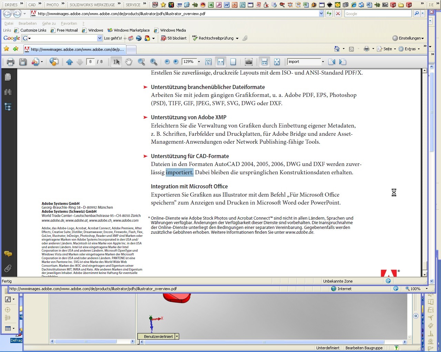Open the attachments paperclip panel
This screenshot has height=352, width=441.
[x=8, y=268]
